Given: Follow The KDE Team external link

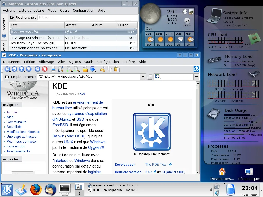Looking at the screenshot, I should click(158, 164).
